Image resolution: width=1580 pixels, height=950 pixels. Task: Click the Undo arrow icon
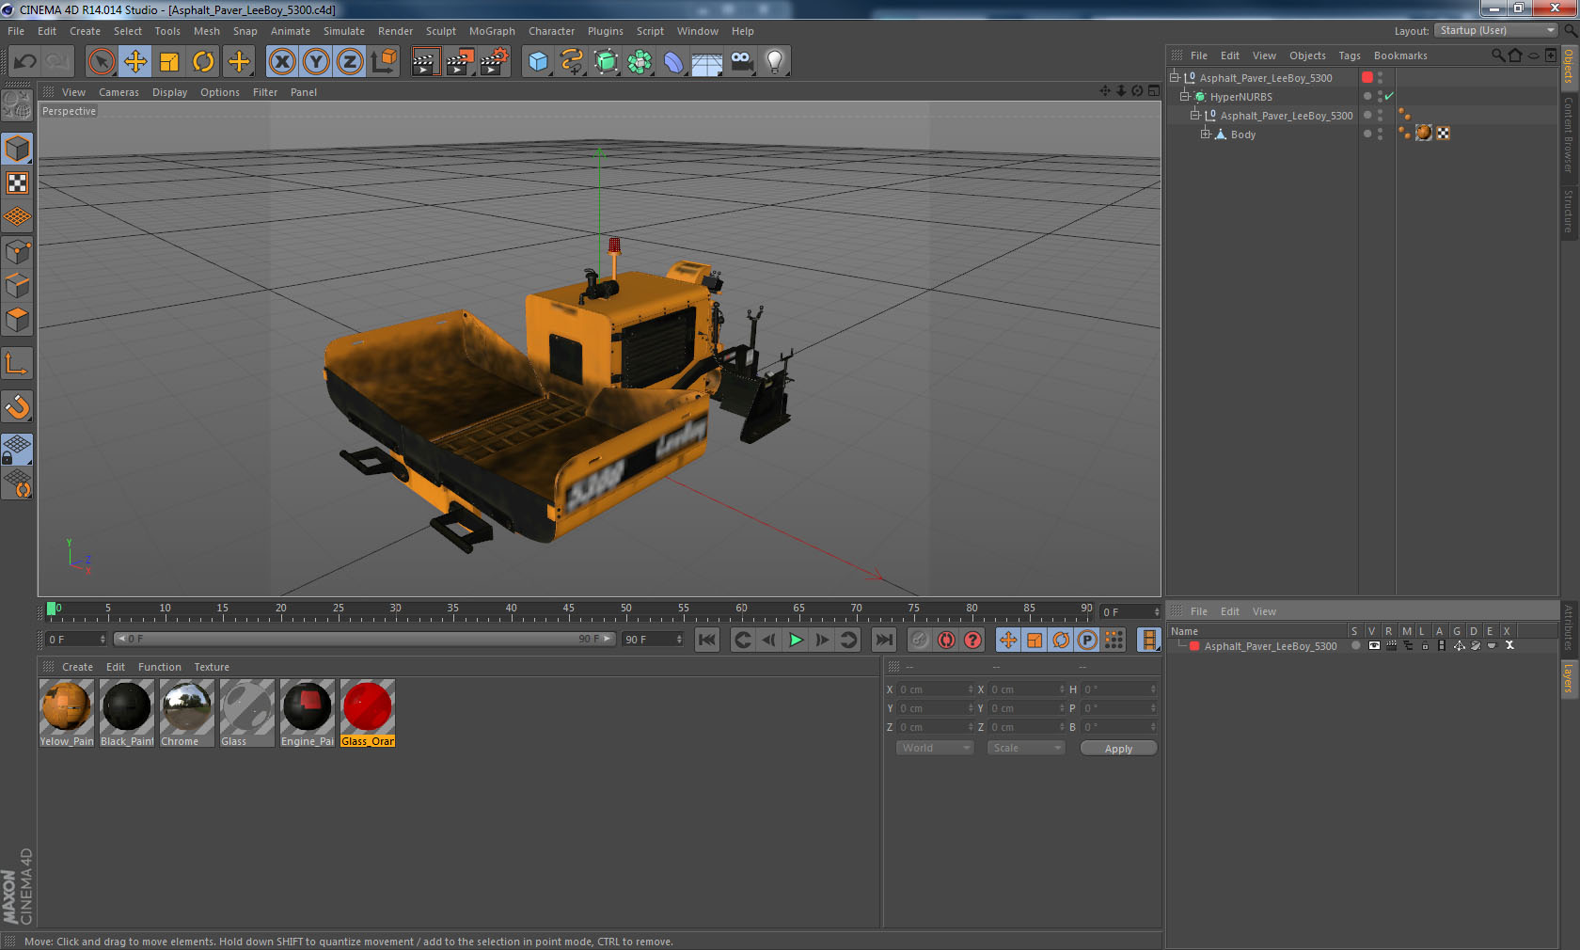tap(25, 62)
